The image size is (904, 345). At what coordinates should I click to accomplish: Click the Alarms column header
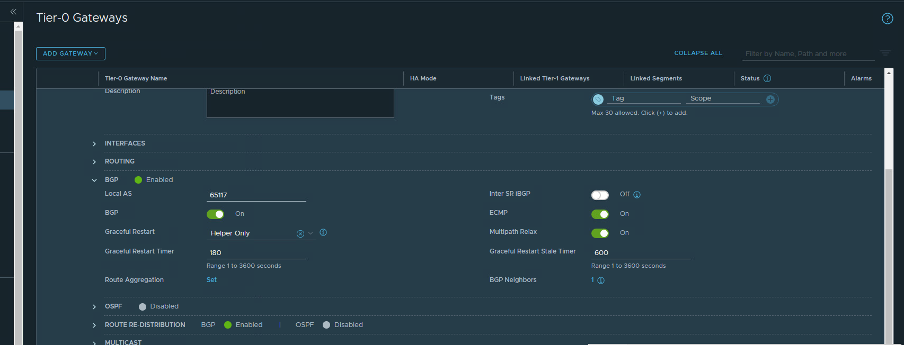tap(861, 78)
